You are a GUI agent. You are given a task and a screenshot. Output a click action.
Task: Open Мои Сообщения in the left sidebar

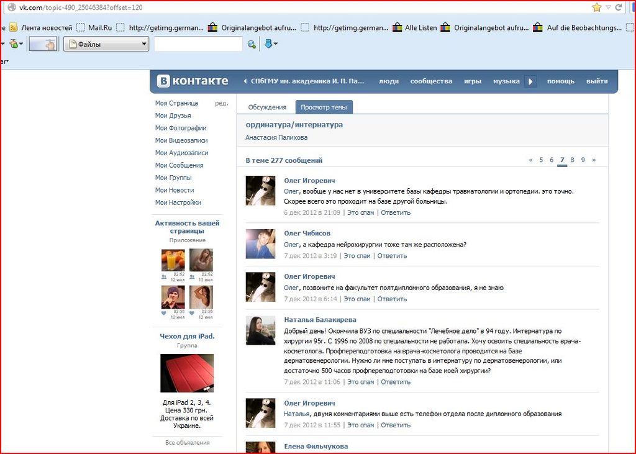click(x=179, y=165)
